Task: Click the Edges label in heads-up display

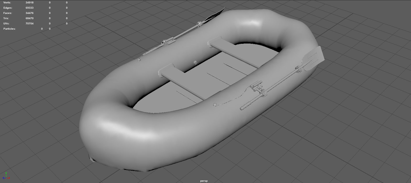Action: coord(8,8)
